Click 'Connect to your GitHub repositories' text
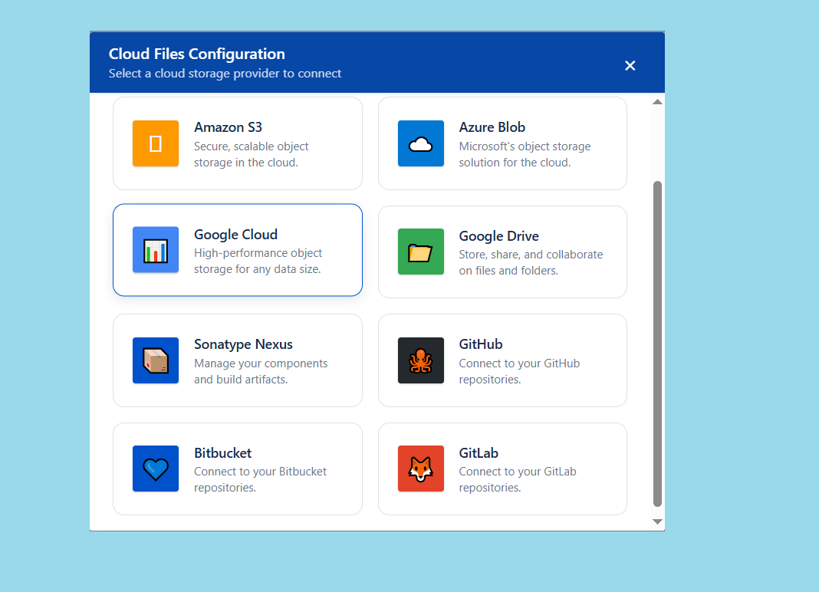Screen dimensions: 819x592 (x=519, y=371)
